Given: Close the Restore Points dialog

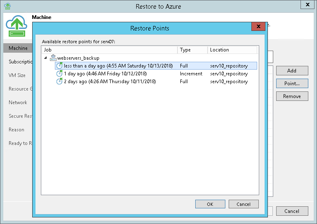Looking at the screenshot, I should tap(258, 27).
